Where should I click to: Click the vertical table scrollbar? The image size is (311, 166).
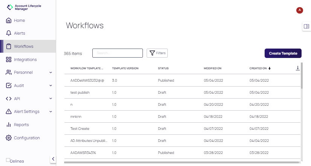tap(302, 76)
